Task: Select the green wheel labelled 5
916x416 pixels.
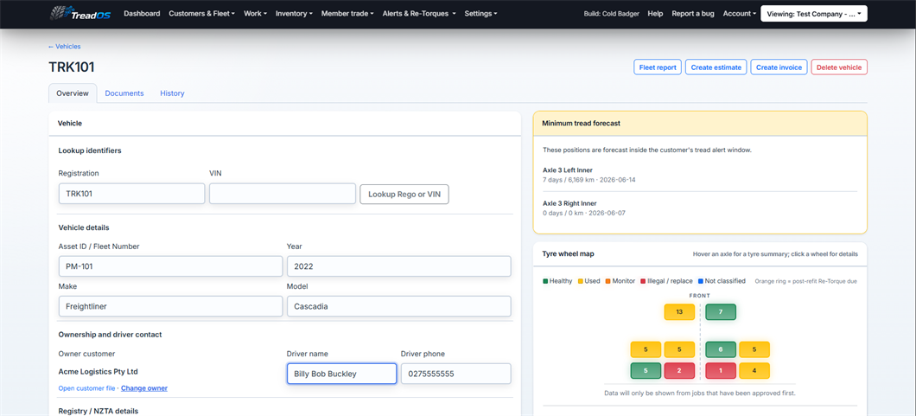Action: click(x=646, y=370)
